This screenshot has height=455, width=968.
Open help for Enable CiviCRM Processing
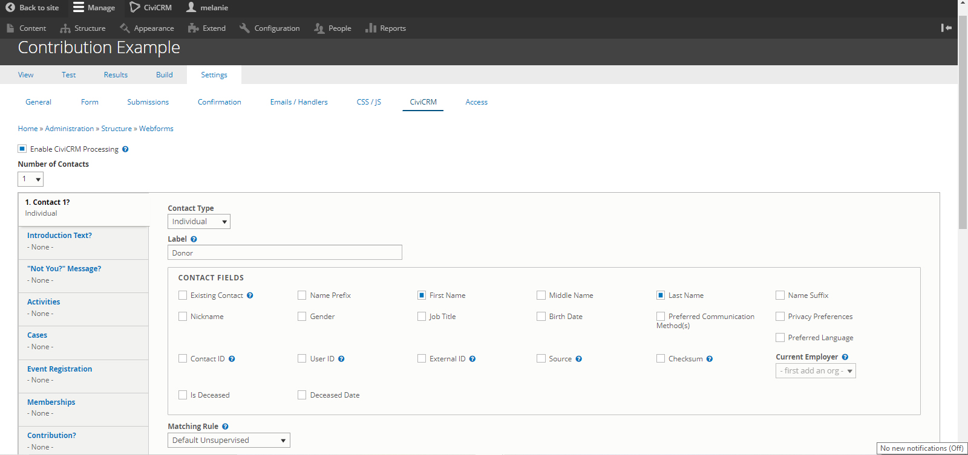pyautogui.click(x=125, y=149)
